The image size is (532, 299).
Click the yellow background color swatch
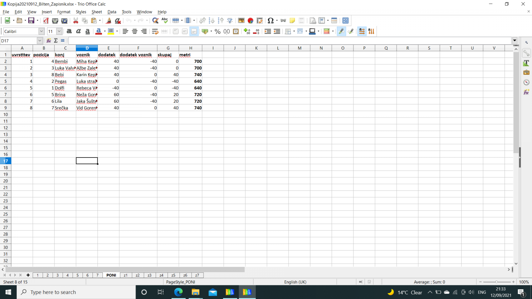111,31
